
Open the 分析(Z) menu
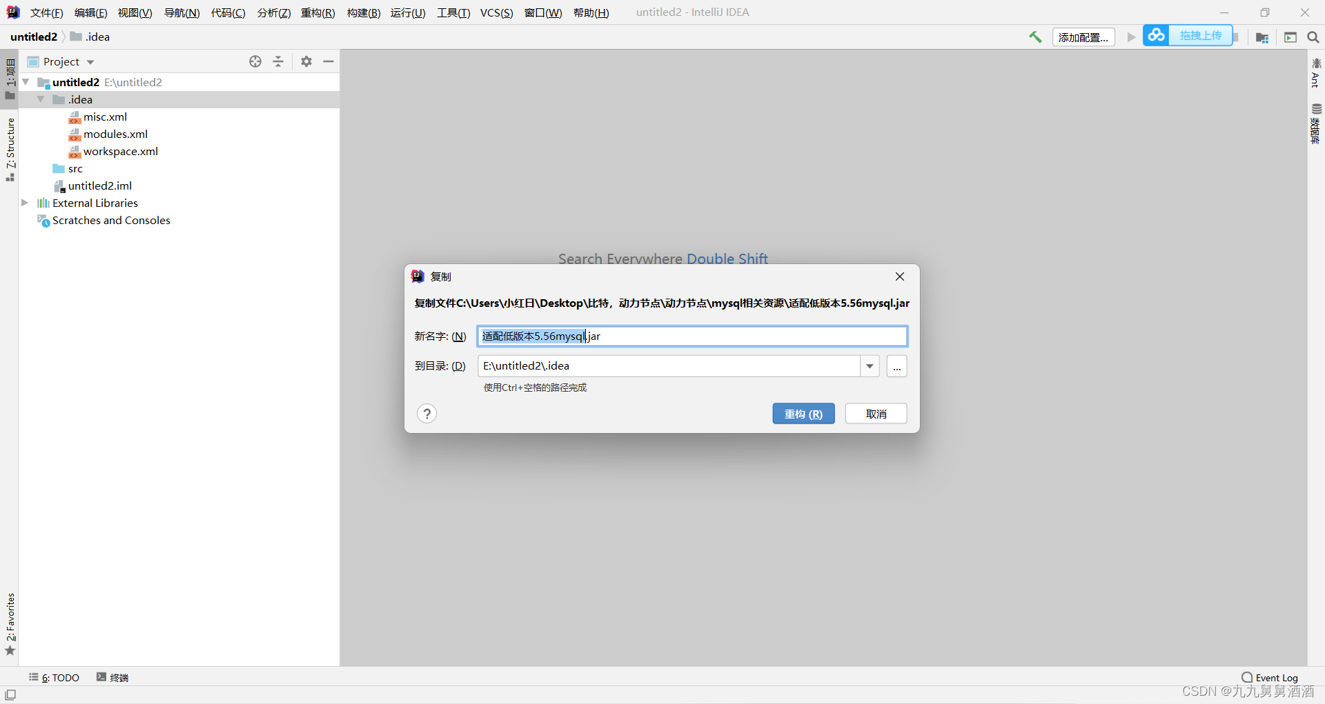tap(273, 12)
